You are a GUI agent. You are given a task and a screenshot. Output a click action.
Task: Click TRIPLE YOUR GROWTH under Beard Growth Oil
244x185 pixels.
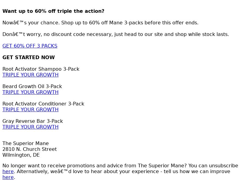pos(30,92)
